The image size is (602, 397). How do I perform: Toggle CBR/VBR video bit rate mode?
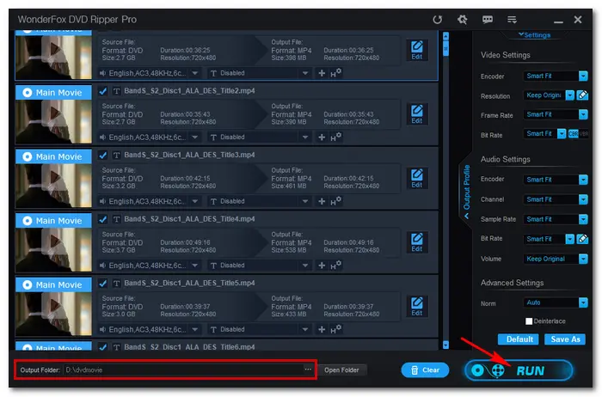point(578,134)
